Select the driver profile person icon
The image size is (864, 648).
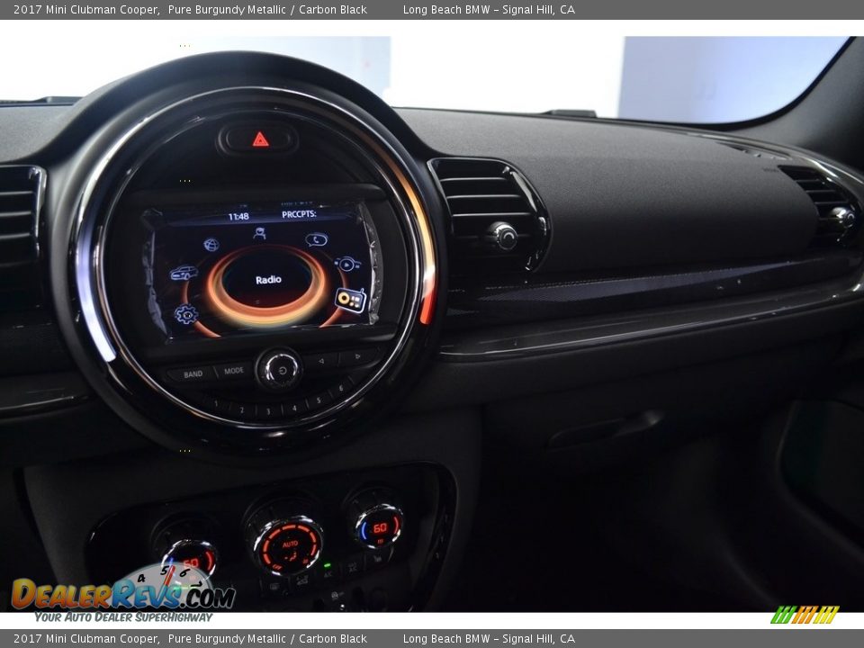259,232
